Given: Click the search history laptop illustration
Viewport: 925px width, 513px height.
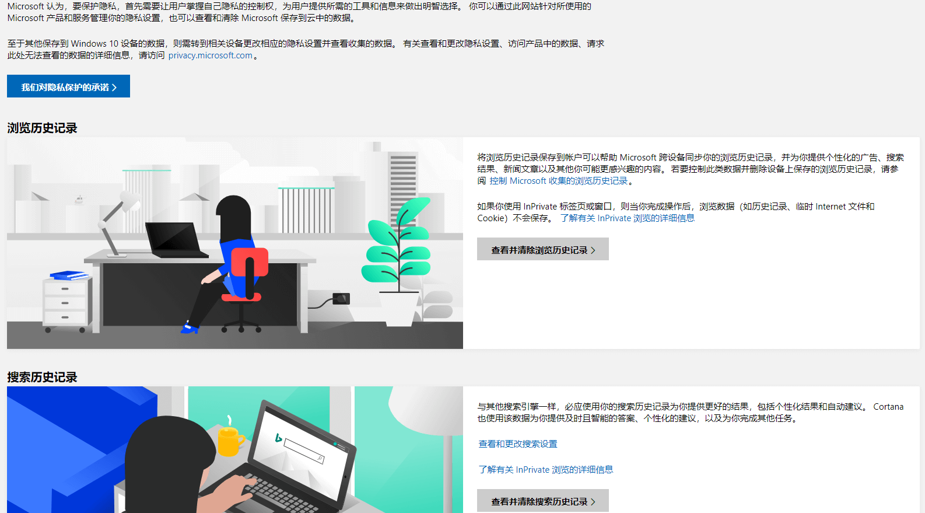Looking at the screenshot, I should (235, 449).
